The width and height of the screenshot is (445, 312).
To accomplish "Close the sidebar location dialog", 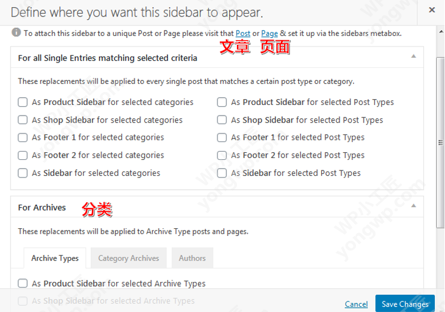I will pos(431,10).
